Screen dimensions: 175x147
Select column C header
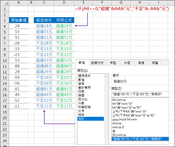coord(44,3)
